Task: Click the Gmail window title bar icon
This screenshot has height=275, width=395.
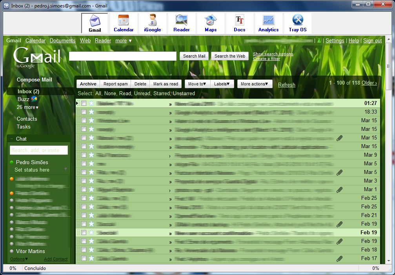Action: click(6, 5)
